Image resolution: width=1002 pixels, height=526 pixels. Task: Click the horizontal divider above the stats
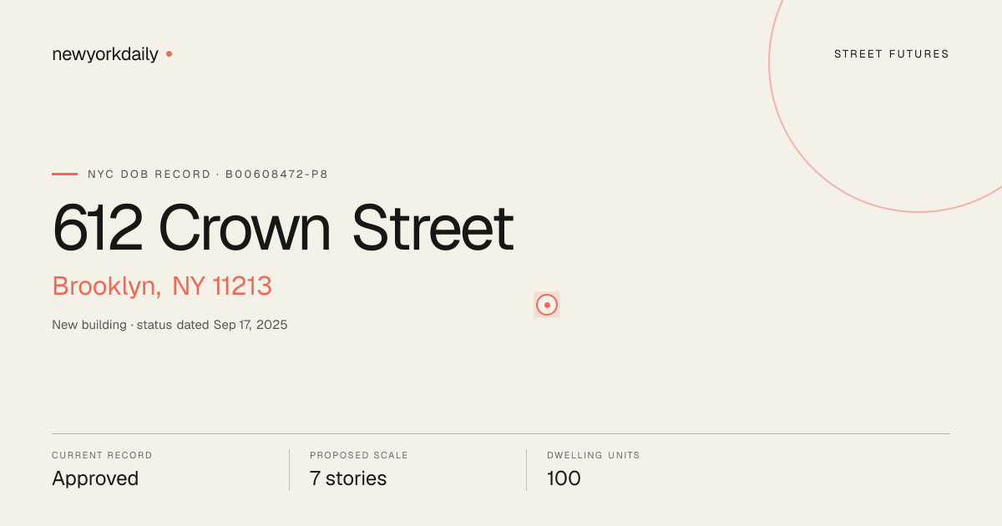501,433
